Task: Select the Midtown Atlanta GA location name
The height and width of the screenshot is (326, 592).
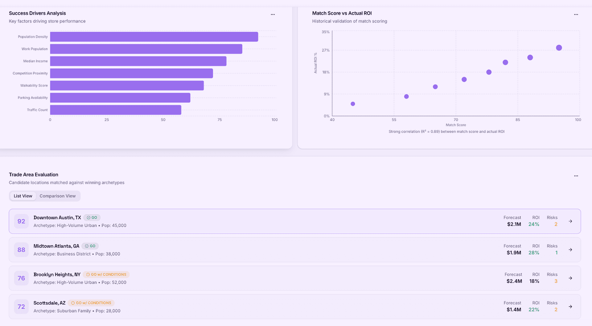Action: [56, 246]
